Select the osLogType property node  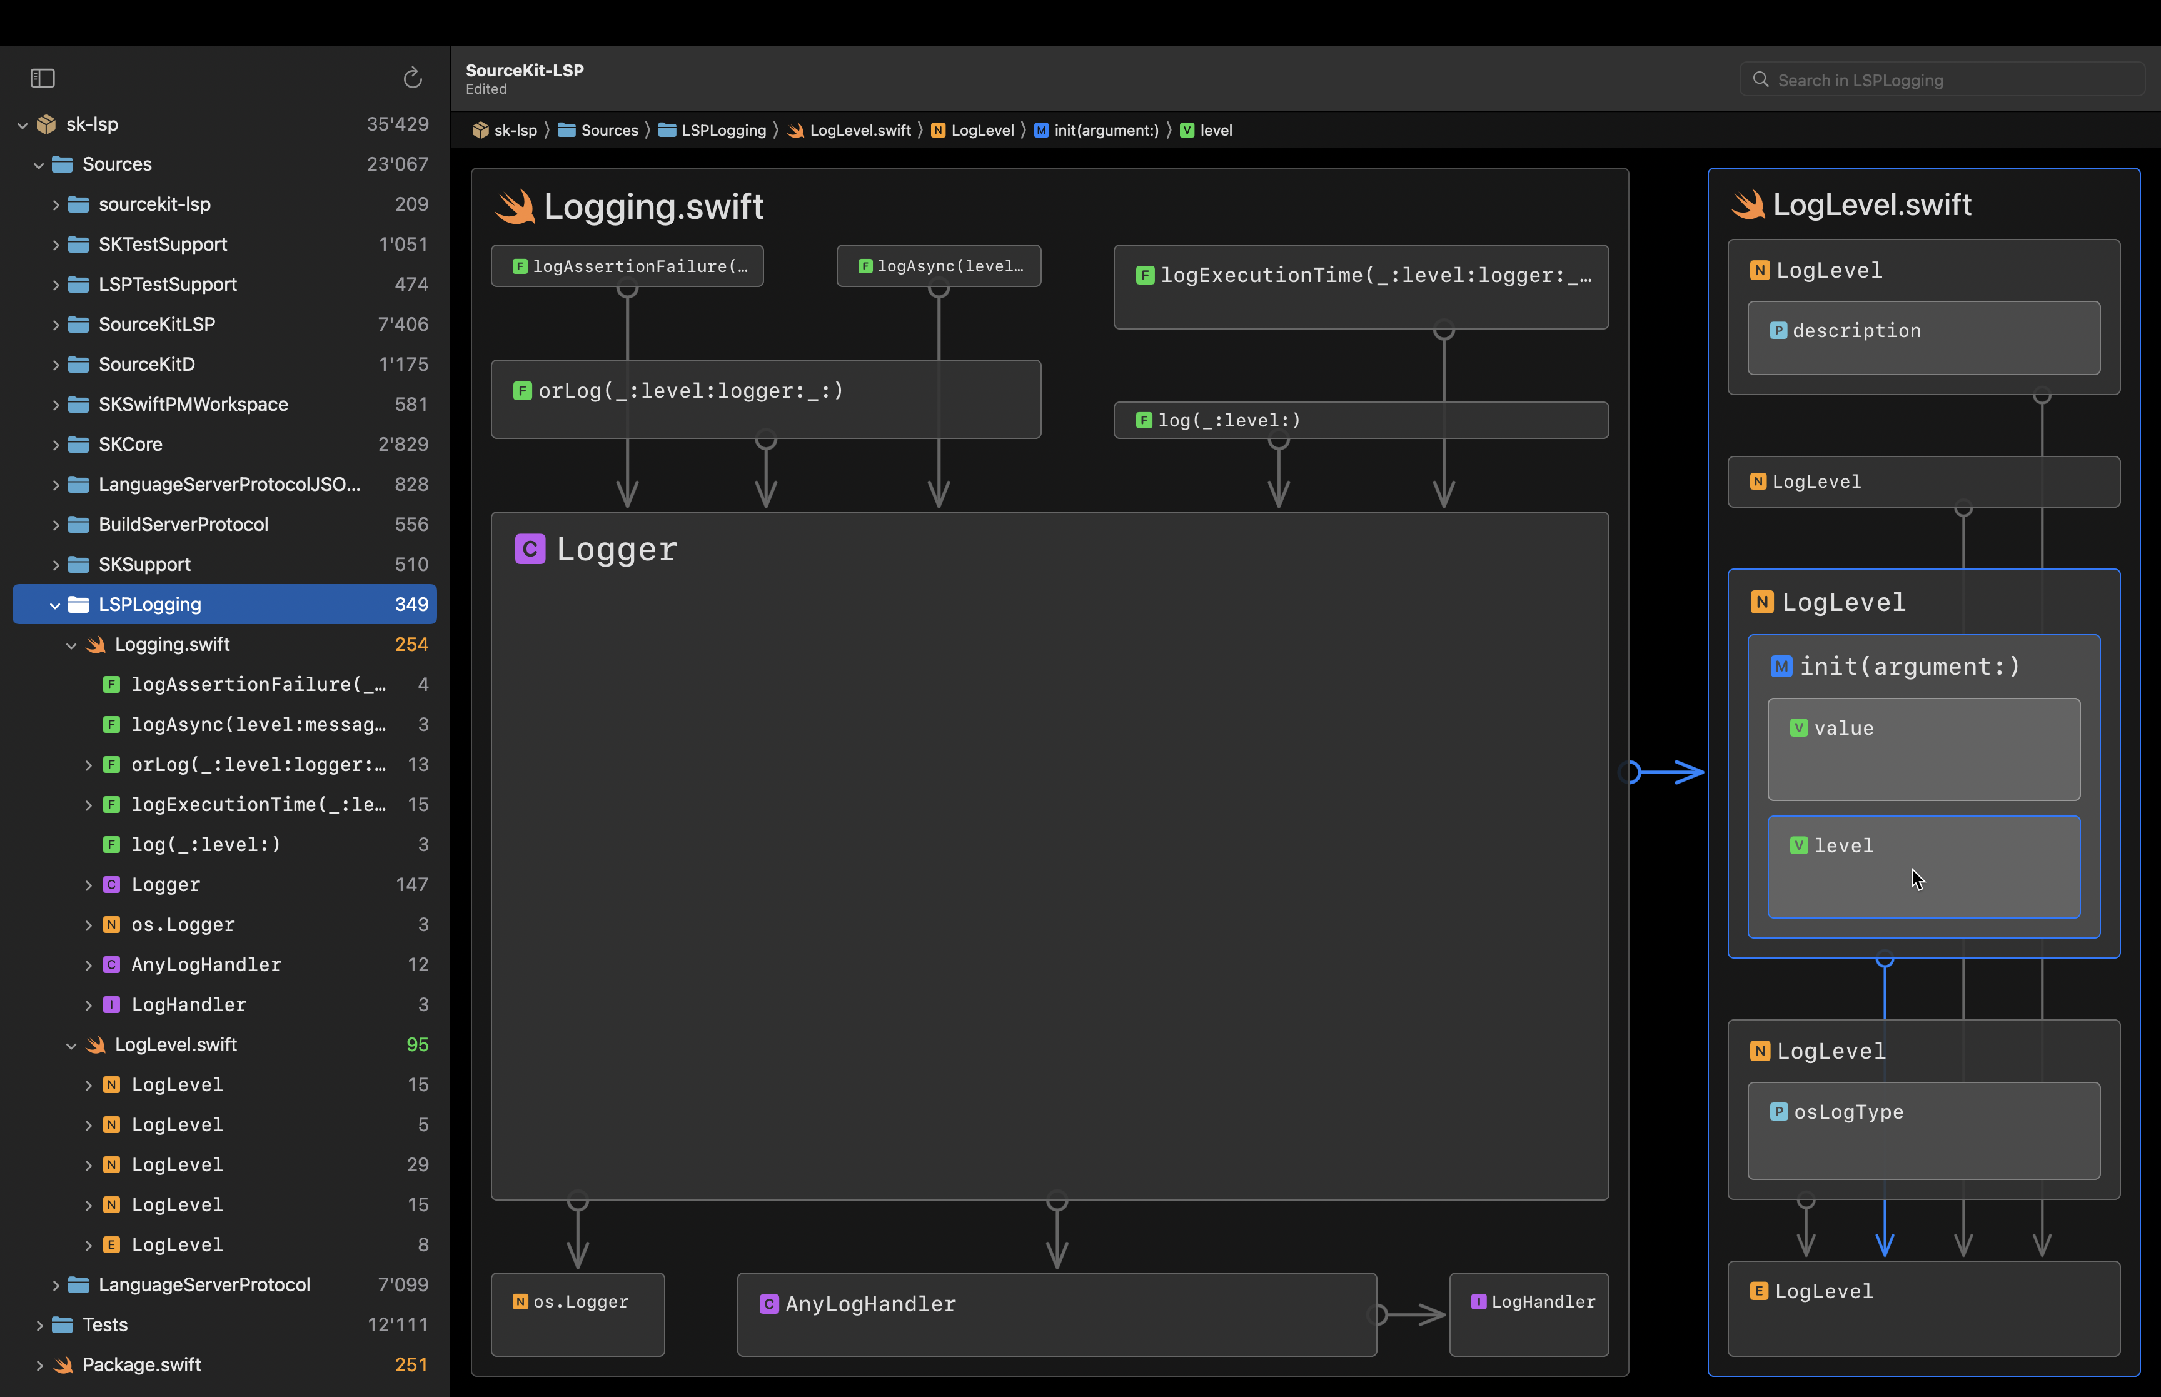(1923, 1131)
